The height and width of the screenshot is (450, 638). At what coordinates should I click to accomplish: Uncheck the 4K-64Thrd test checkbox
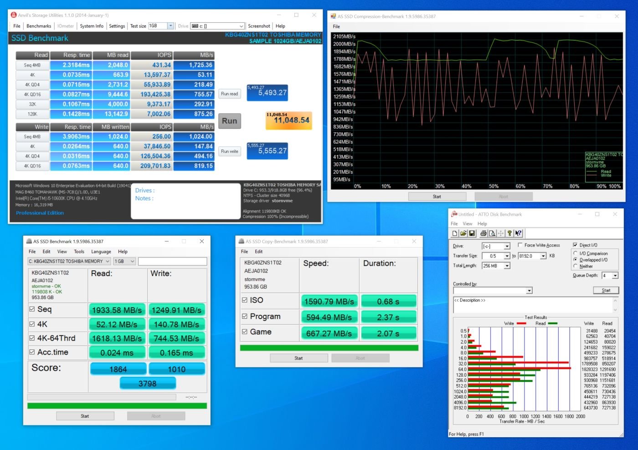point(32,338)
